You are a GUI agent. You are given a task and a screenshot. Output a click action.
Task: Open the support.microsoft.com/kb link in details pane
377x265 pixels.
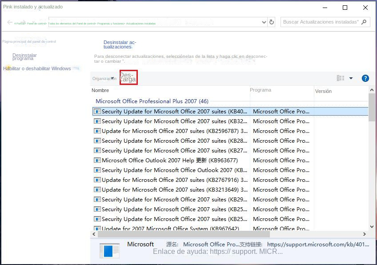point(318,244)
